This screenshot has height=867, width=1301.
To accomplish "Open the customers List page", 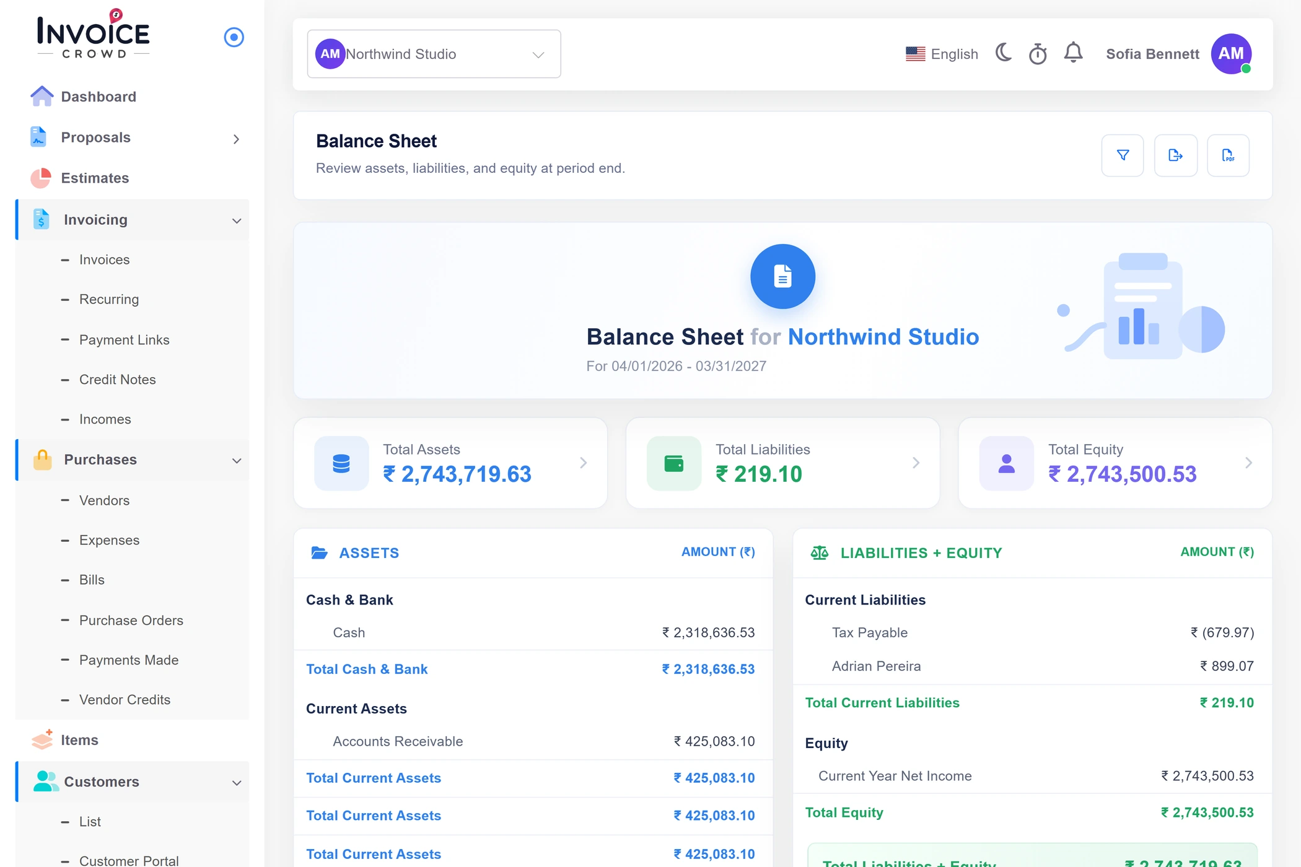I will [x=90, y=821].
